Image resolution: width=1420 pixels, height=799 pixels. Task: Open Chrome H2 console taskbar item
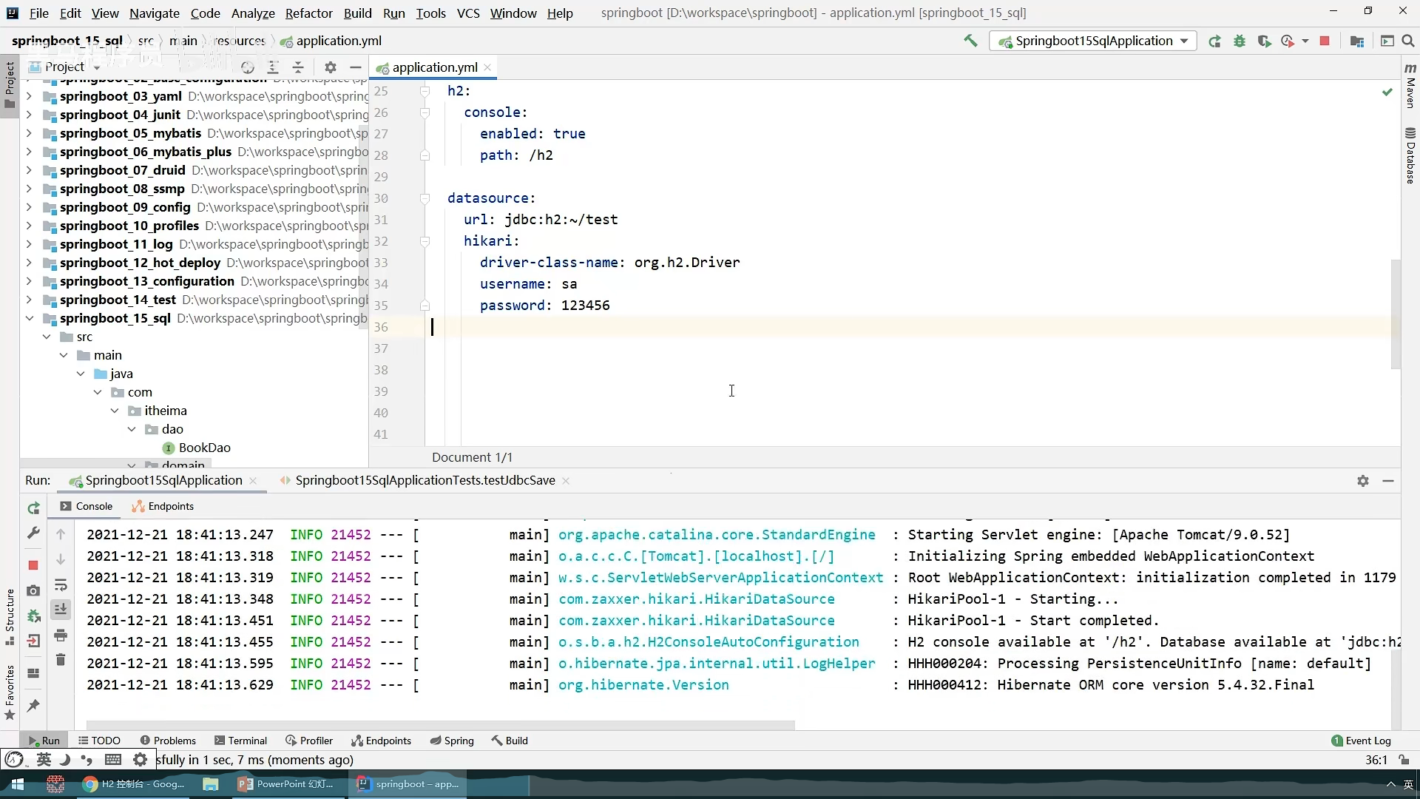(134, 784)
